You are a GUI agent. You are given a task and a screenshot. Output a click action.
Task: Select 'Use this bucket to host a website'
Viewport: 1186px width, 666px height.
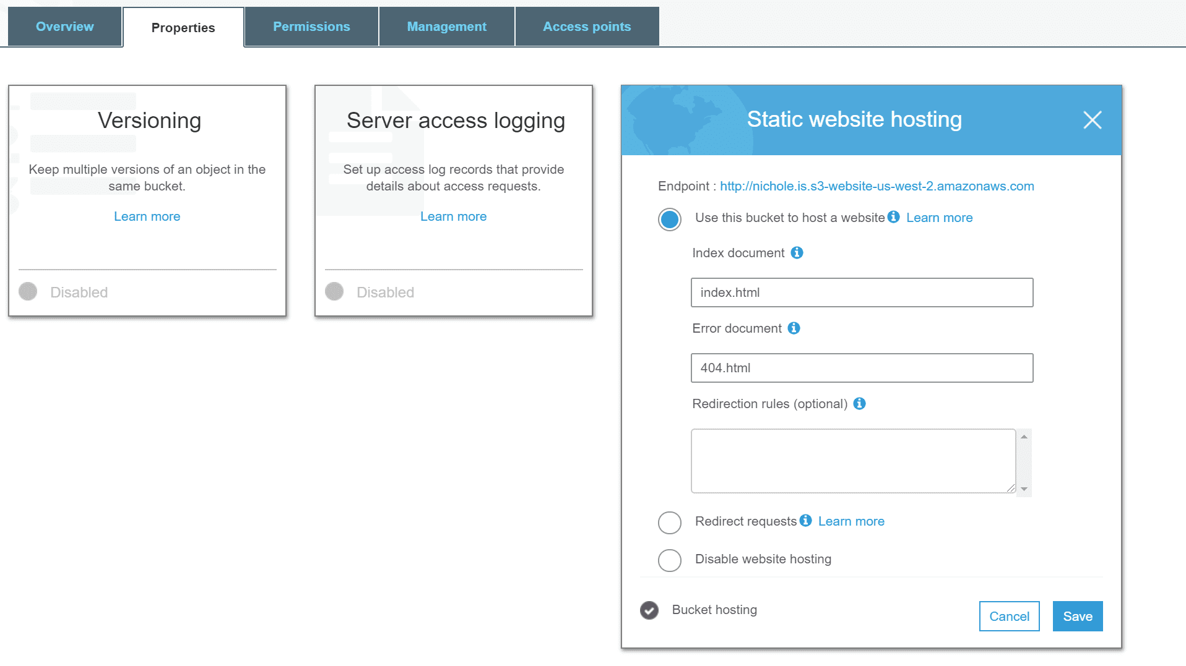click(x=669, y=220)
